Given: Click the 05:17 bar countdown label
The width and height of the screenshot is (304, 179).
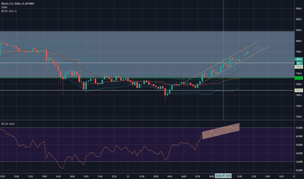Looking at the screenshot, I should (x=299, y=63).
